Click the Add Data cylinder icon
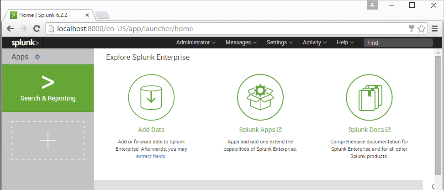Screen dimensions: 444x190 [x=151, y=97]
